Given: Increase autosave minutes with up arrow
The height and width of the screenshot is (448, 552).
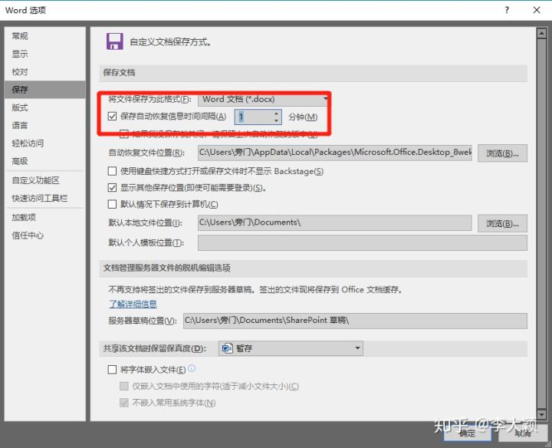Looking at the screenshot, I should tap(276, 114).
